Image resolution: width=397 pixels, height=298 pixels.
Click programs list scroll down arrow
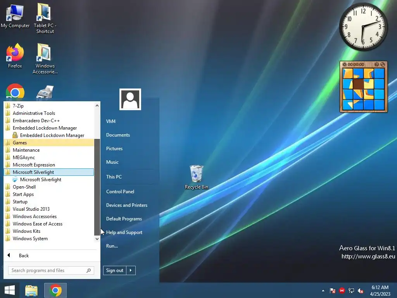tap(97, 239)
